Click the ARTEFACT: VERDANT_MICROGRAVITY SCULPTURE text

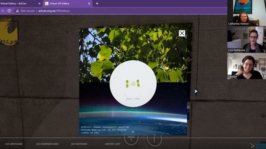(105, 127)
